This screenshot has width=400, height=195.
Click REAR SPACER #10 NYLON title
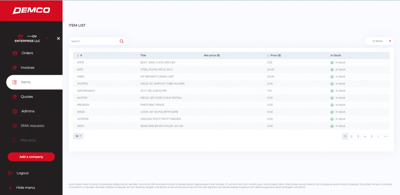162,126
